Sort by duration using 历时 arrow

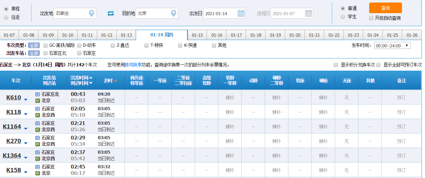point(115,80)
